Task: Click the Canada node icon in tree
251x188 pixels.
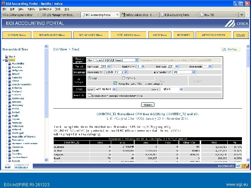Action: point(10,78)
